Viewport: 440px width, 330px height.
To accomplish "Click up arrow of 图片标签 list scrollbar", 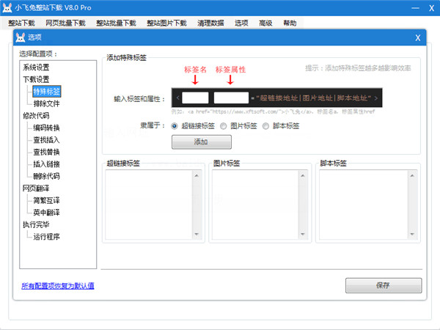I will pyautogui.click(x=303, y=176).
